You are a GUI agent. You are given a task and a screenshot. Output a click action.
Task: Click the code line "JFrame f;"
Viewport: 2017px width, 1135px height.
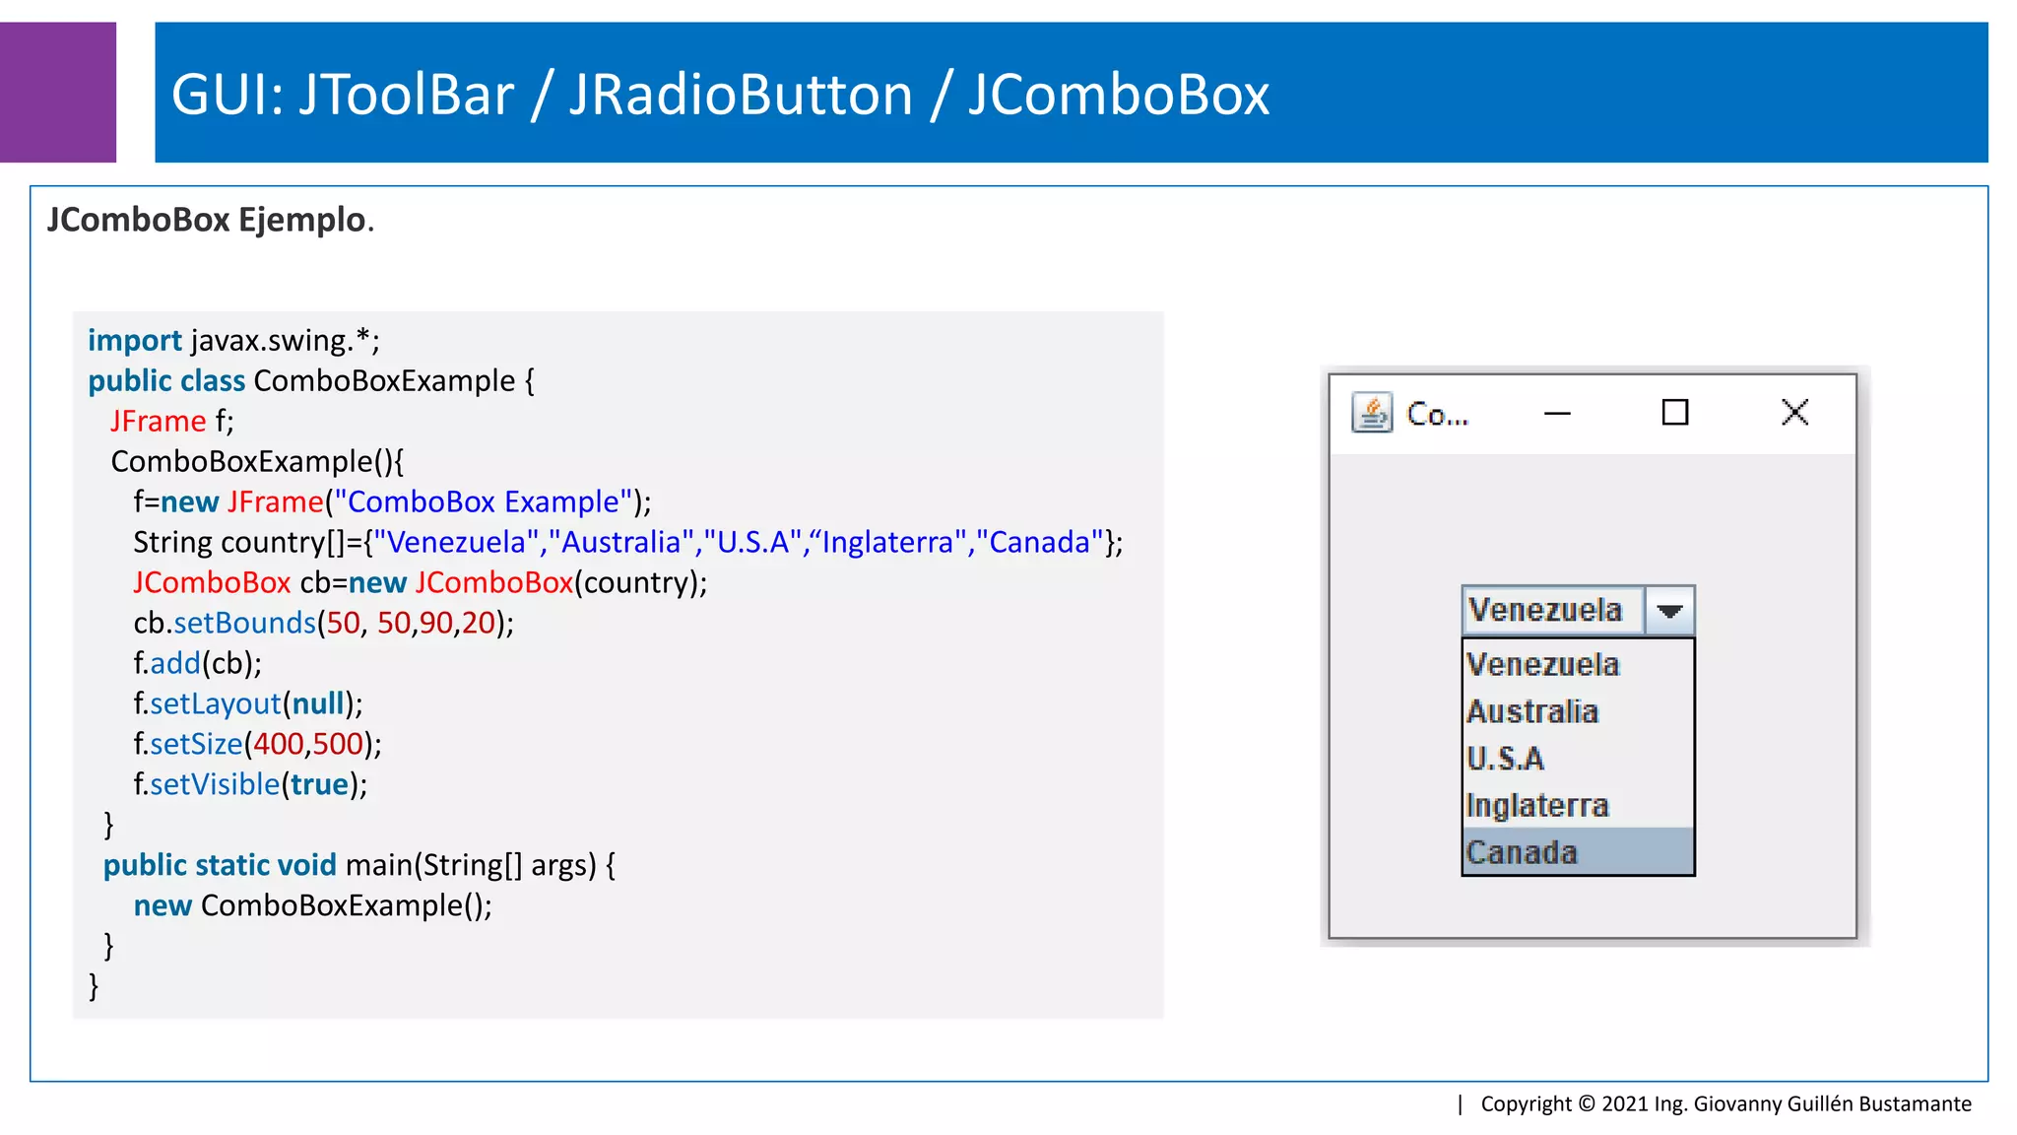point(172,421)
